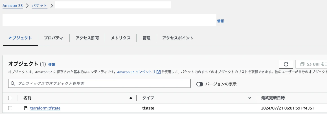This screenshot has width=327, height=114.
Task: Focus the prefix search input field
Action: [100, 83]
